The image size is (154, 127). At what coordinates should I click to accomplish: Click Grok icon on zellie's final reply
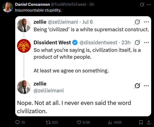(x=137, y=86)
